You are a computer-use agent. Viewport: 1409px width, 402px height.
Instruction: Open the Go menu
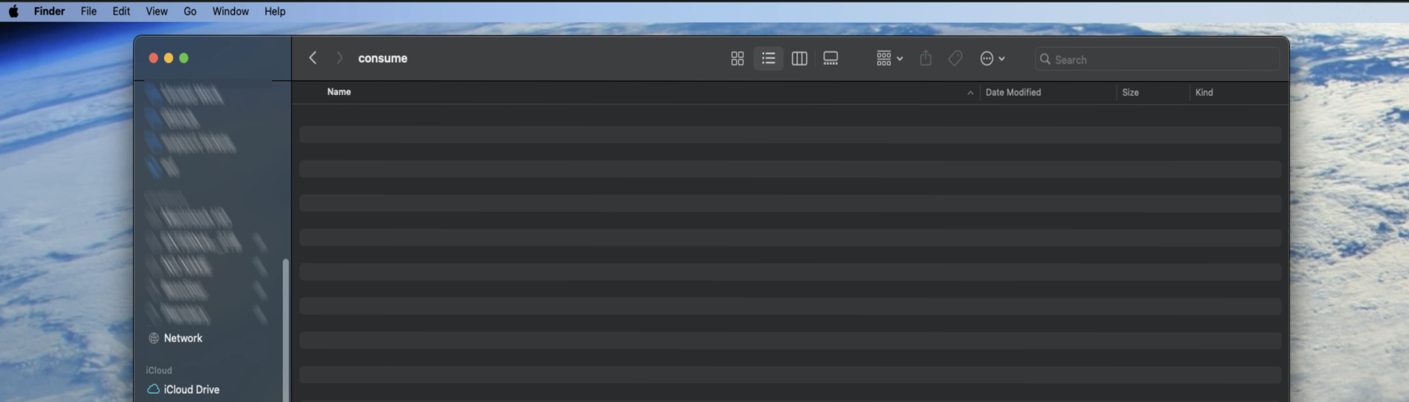[x=190, y=11]
